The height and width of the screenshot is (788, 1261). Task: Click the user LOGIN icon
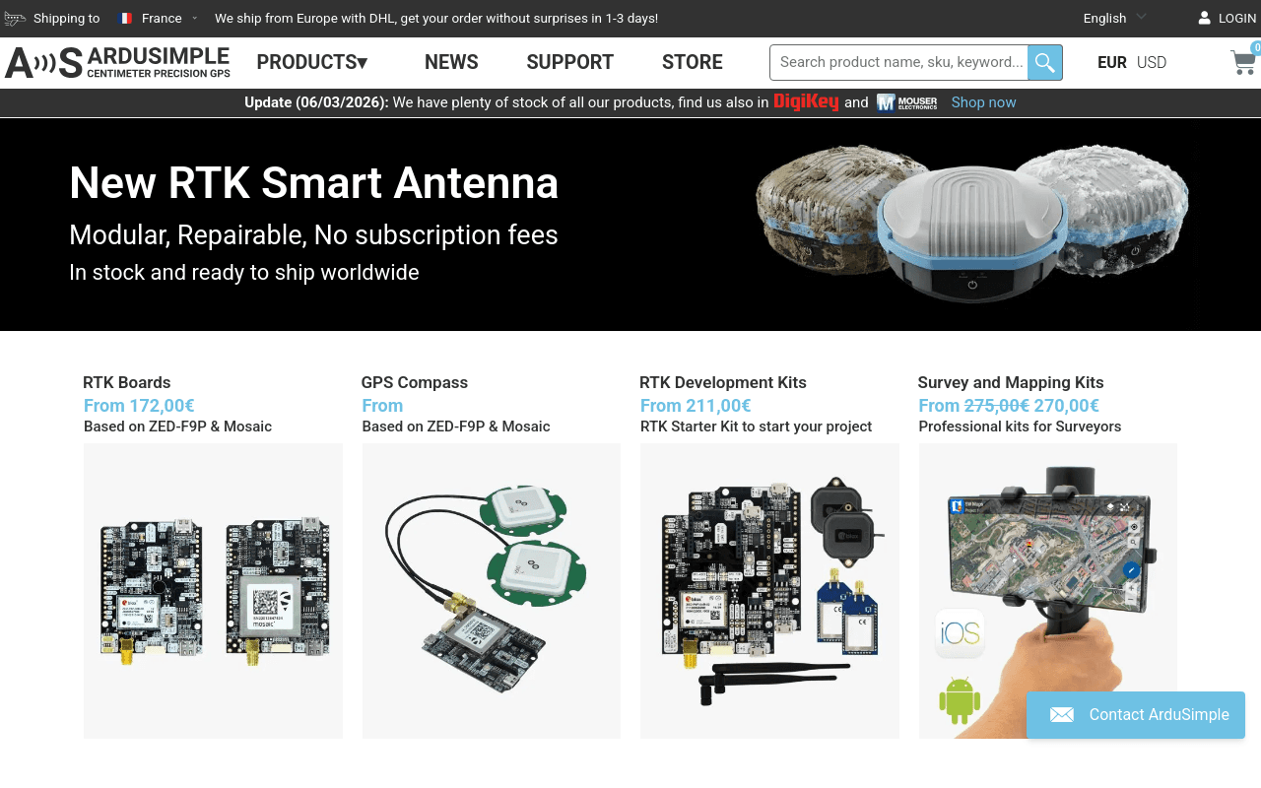[x=1204, y=18]
